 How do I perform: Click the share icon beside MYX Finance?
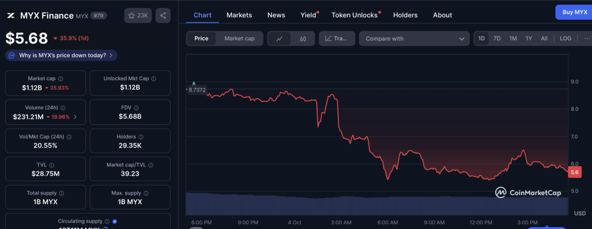tap(163, 16)
